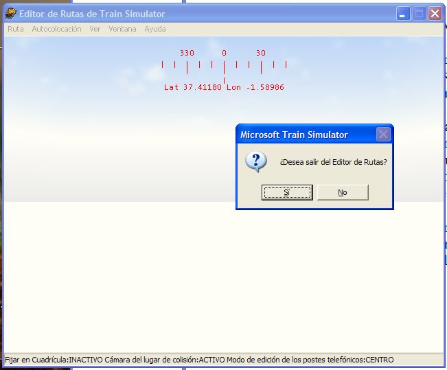The image size is (447, 370).
Task: Open the Ver menu
Action: point(95,29)
